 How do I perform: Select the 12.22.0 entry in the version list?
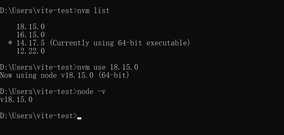[30, 51]
